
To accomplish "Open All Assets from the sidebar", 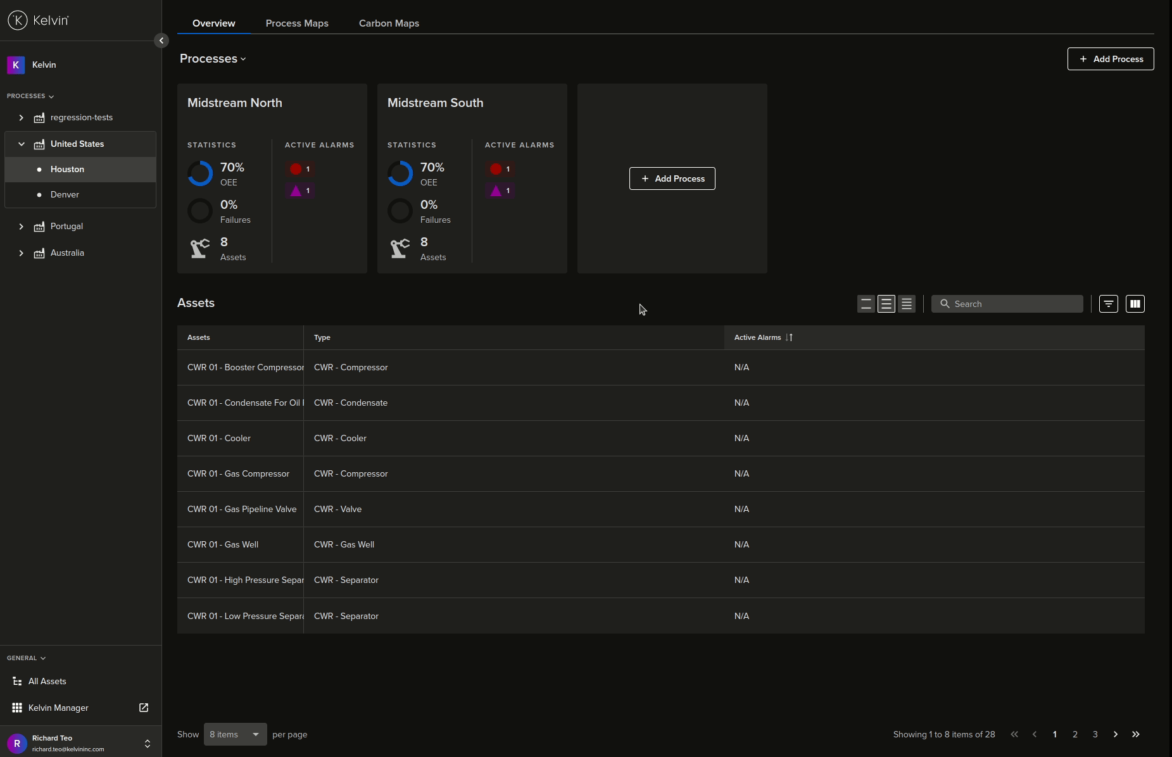I will tap(47, 681).
